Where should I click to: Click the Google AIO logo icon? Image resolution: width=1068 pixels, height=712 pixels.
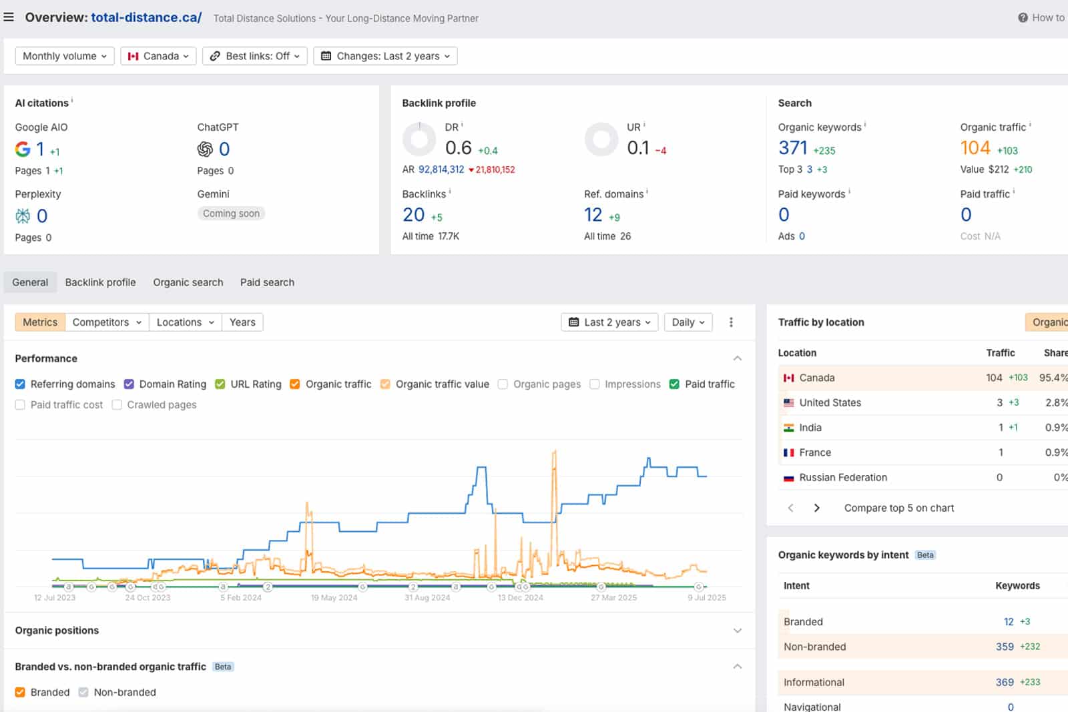pos(23,149)
